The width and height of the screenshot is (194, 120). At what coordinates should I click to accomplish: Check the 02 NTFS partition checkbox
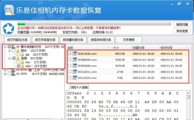tap(9, 74)
